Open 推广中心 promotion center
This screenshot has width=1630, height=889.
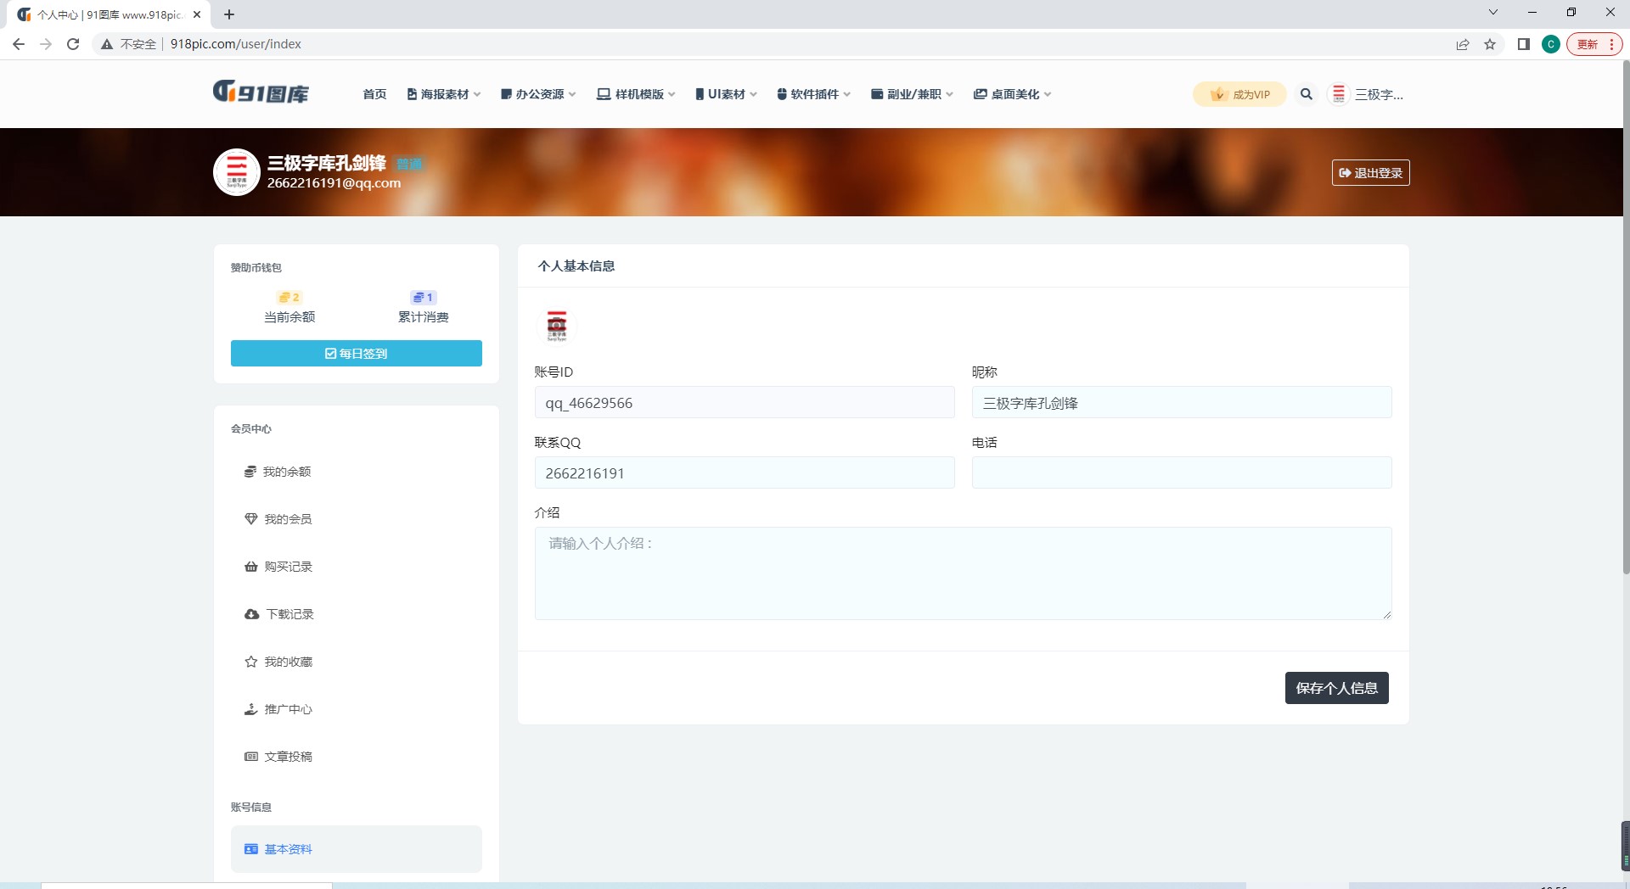click(287, 709)
